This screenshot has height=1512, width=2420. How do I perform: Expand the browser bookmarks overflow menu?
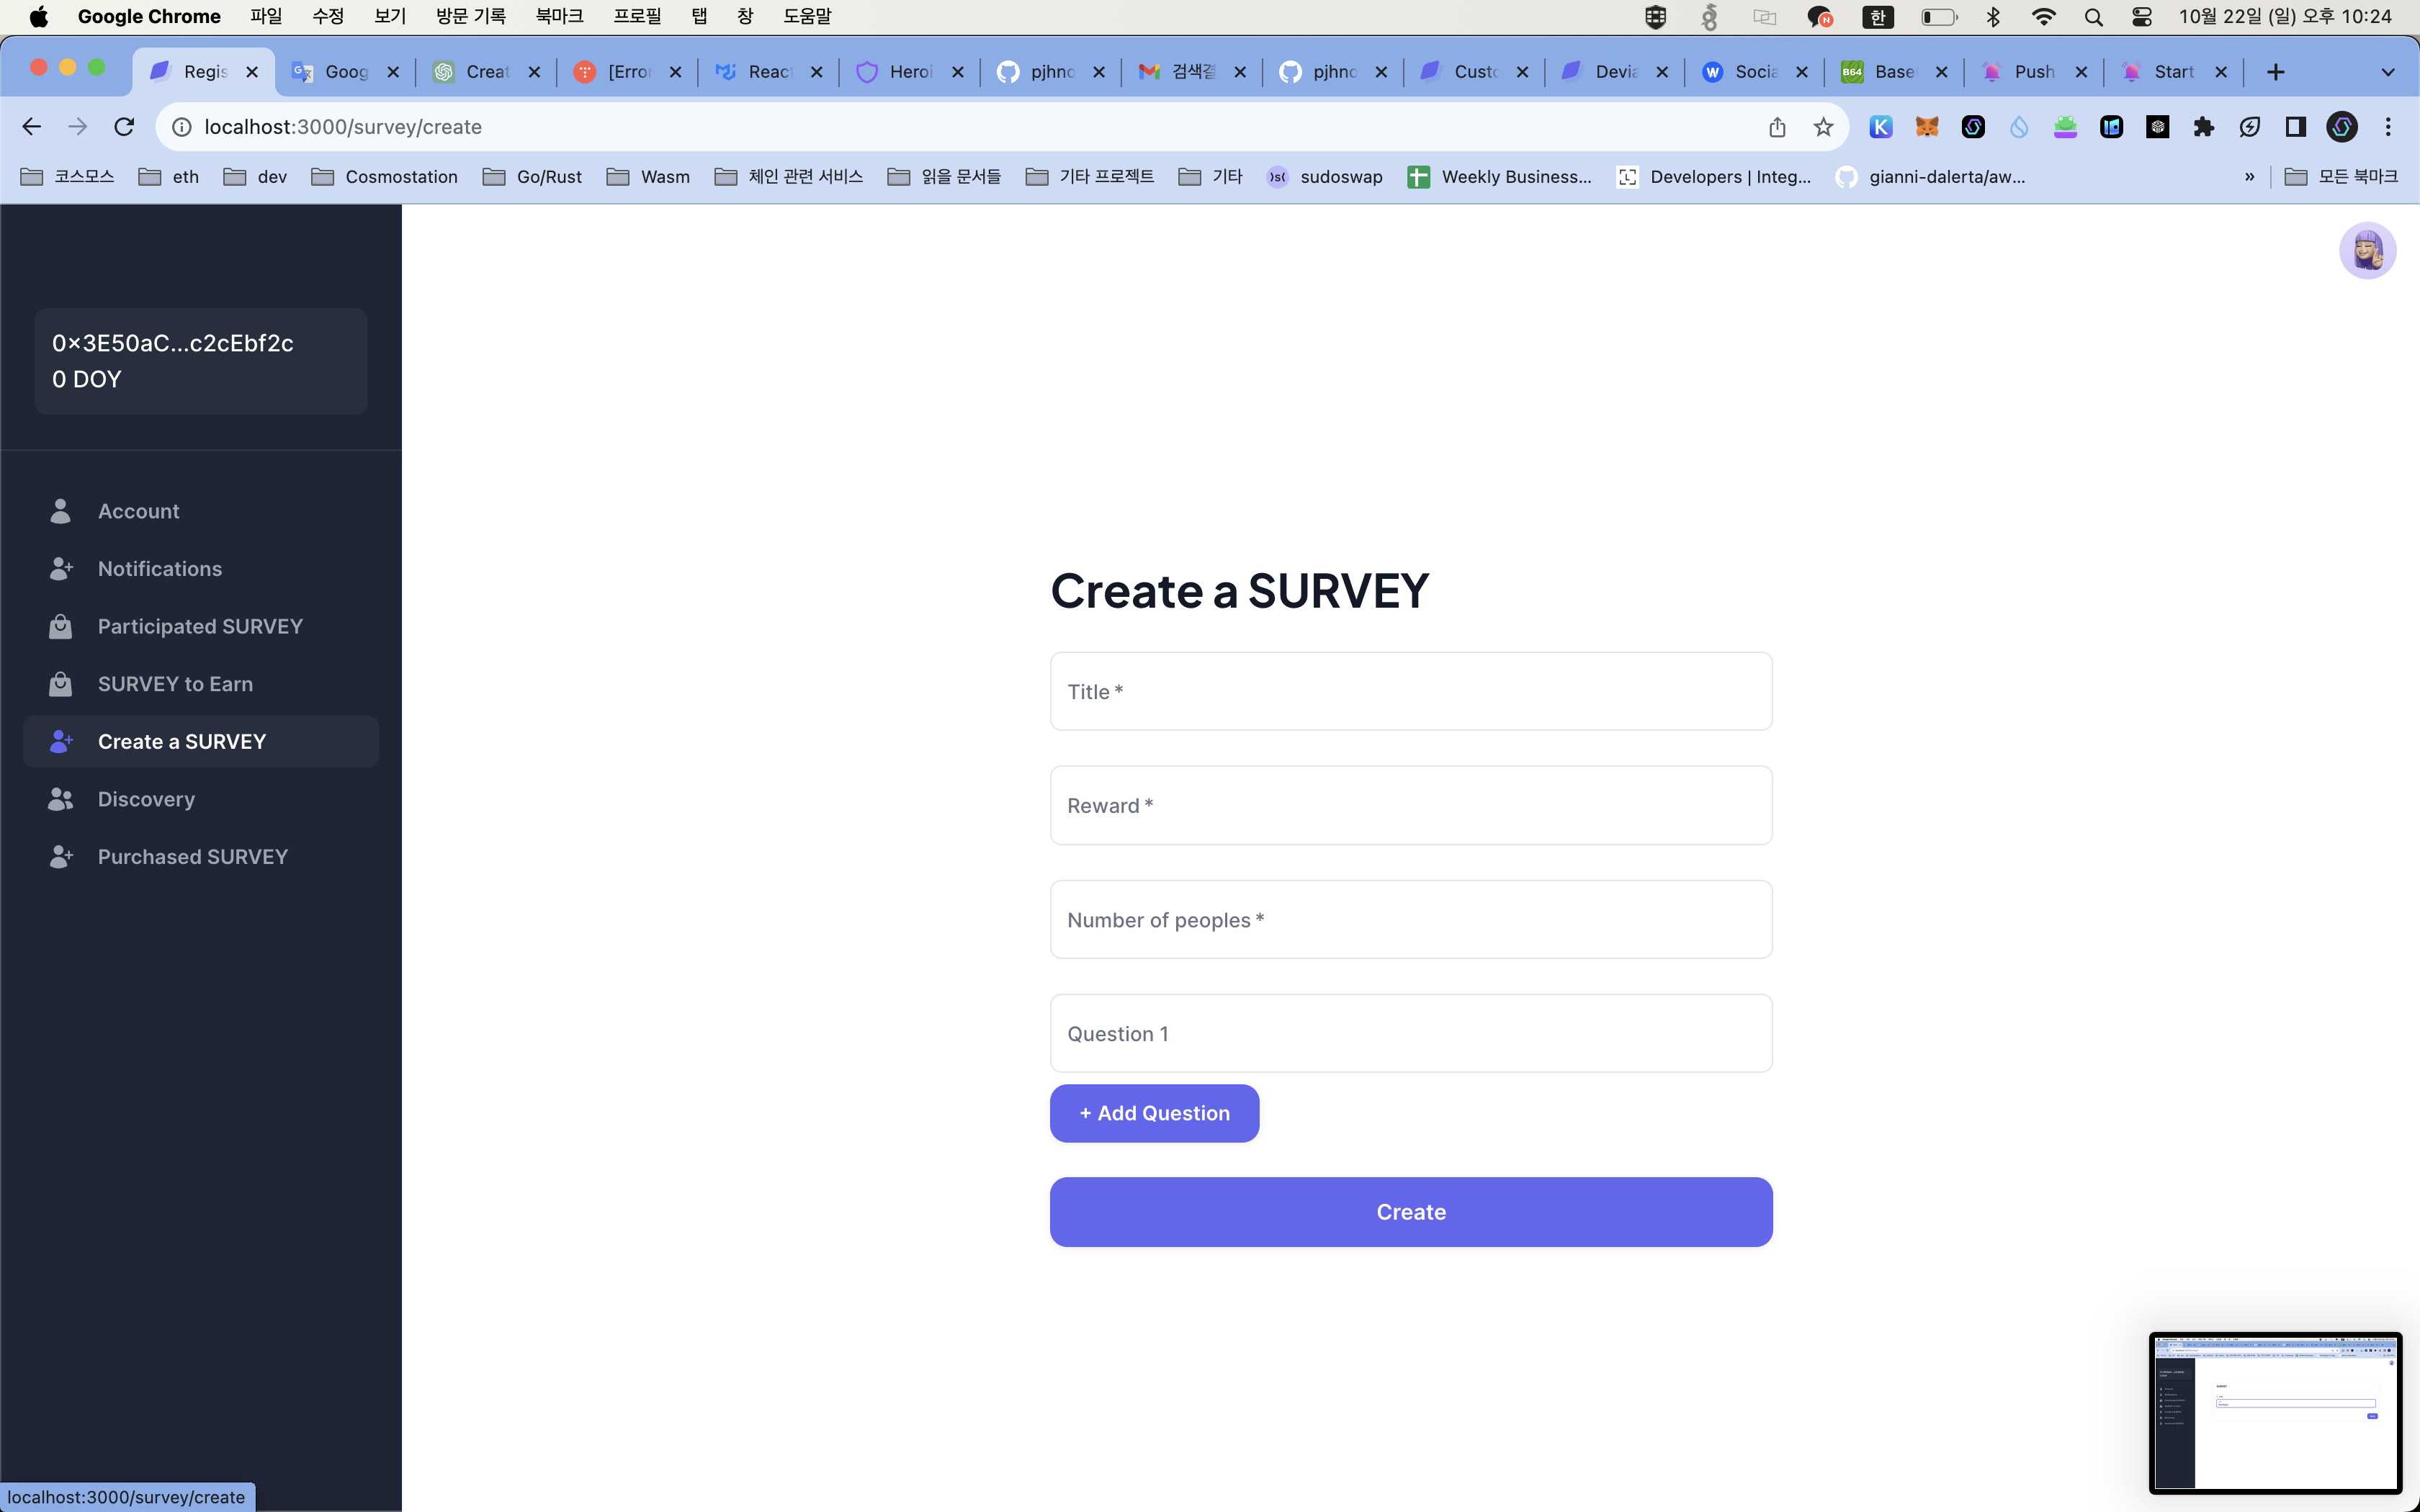point(2253,176)
